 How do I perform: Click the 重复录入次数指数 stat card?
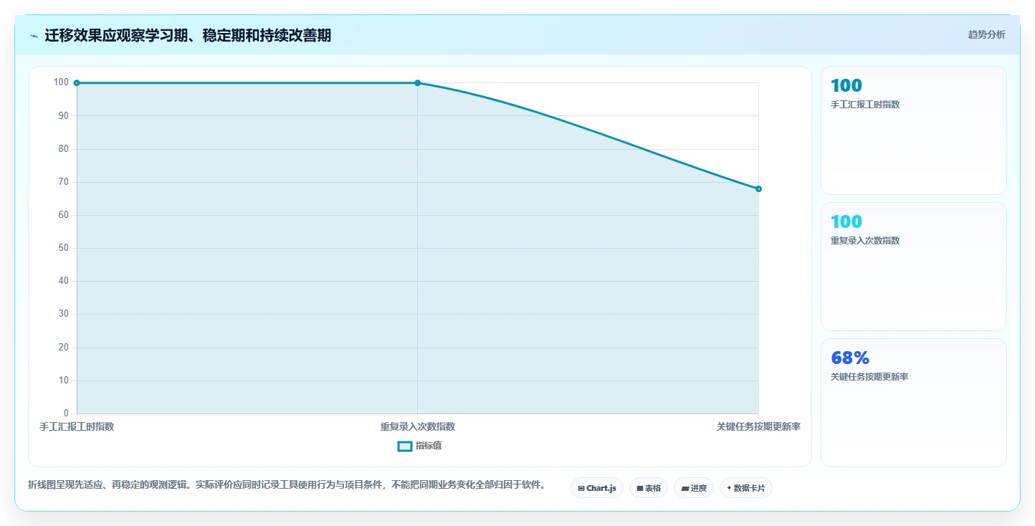tap(914, 267)
